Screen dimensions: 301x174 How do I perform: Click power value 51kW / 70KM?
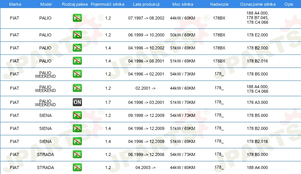tap(182, 102)
